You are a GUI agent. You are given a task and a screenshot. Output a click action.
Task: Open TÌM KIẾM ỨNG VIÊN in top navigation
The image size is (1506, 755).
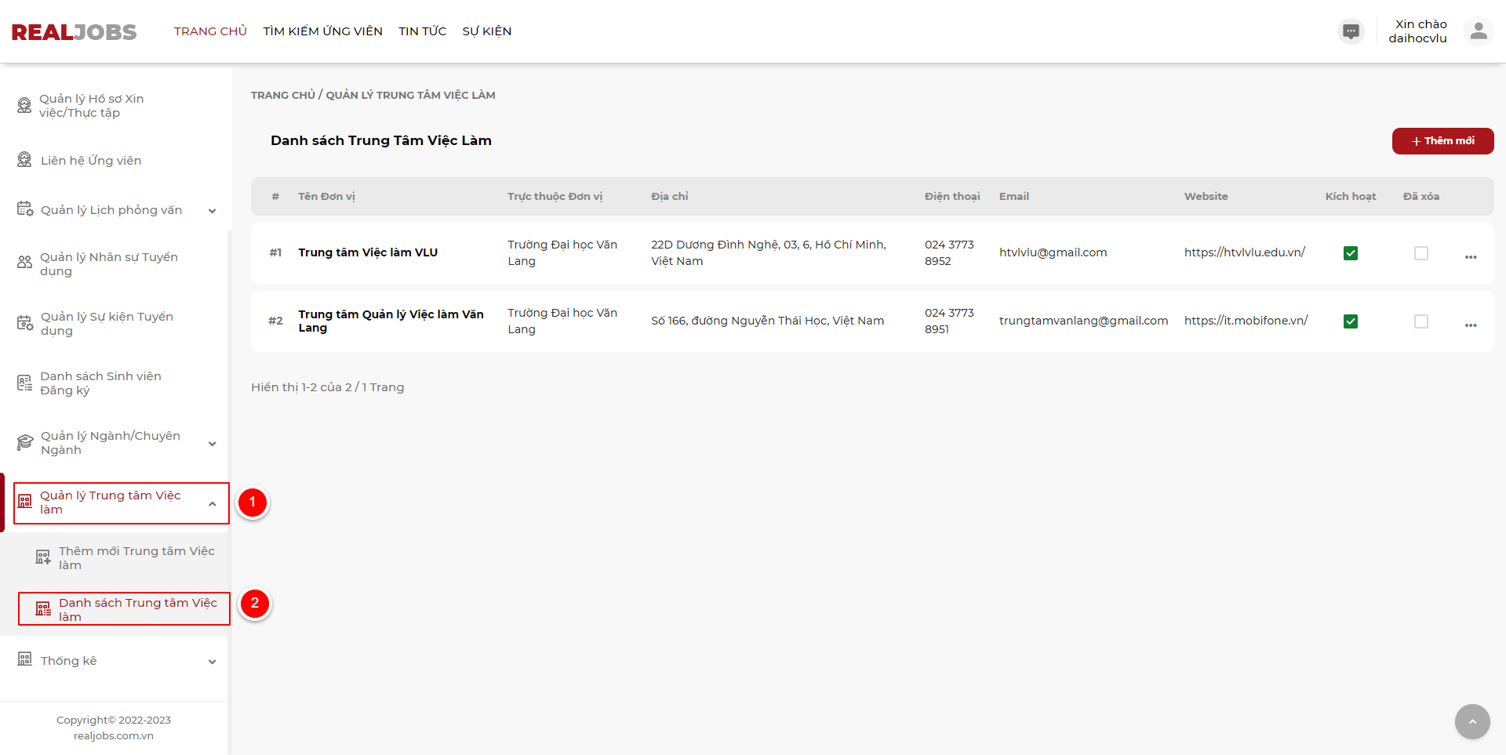tap(322, 31)
